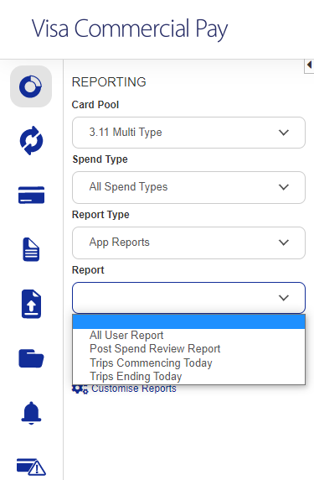Image resolution: width=314 pixels, height=480 pixels.
Task: Click the Card Pool label
Action: pyautogui.click(x=95, y=105)
